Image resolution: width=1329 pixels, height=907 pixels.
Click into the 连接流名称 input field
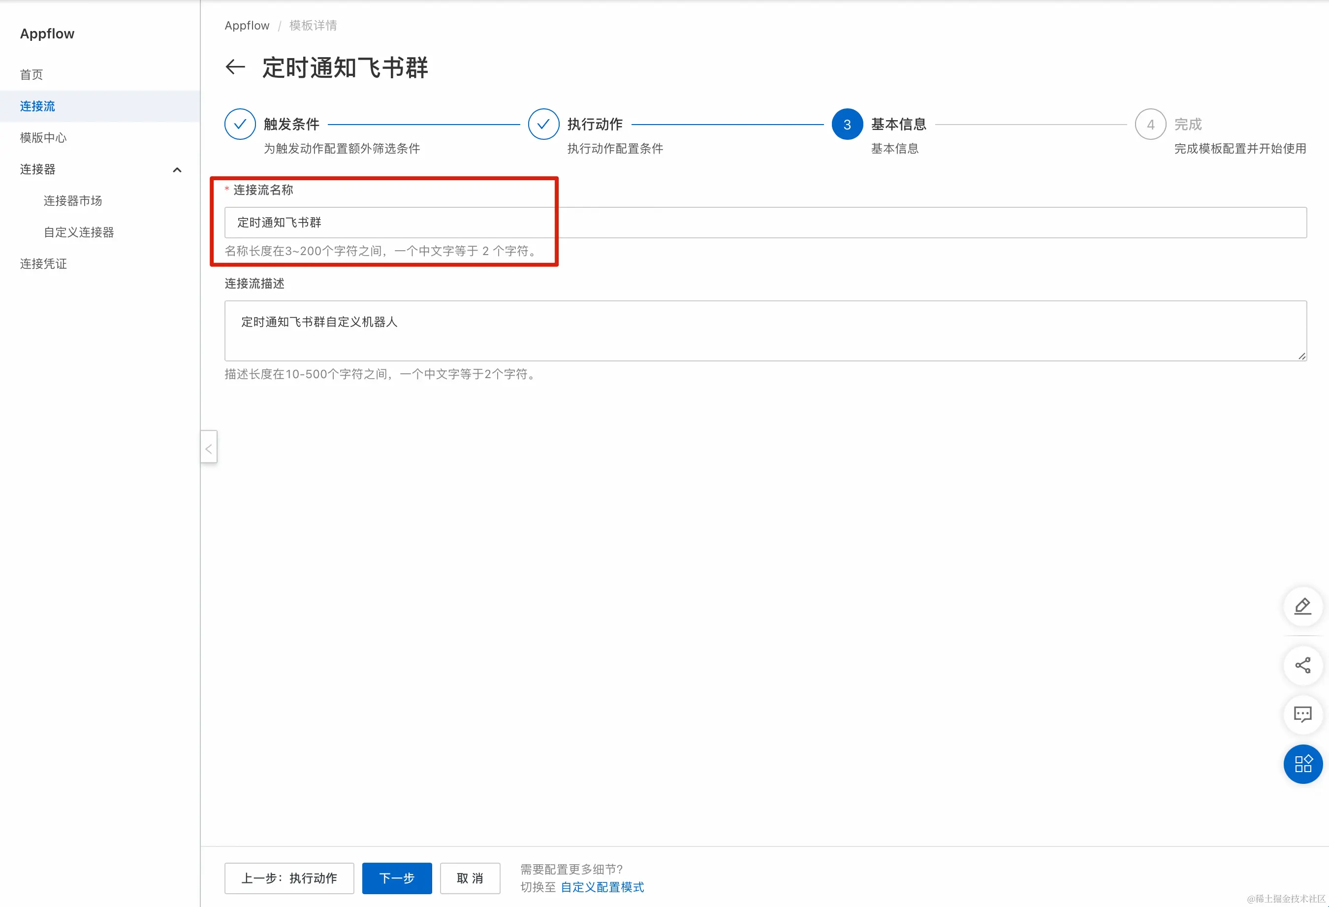pos(765,223)
